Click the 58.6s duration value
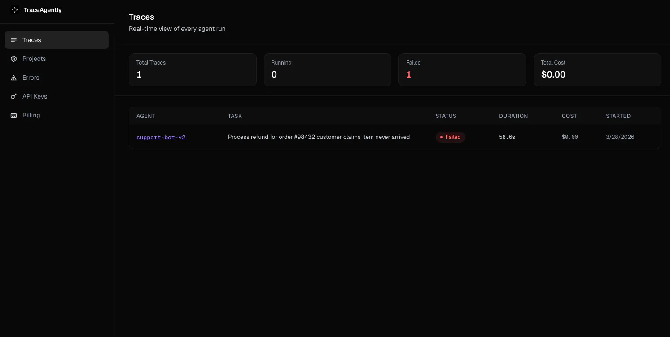The width and height of the screenshot is (670, 337). tap(507, 137)
